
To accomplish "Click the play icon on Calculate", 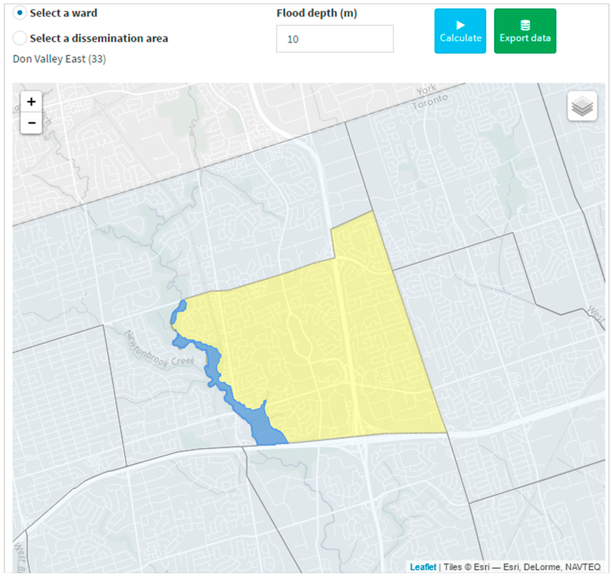I will (460, 25).
